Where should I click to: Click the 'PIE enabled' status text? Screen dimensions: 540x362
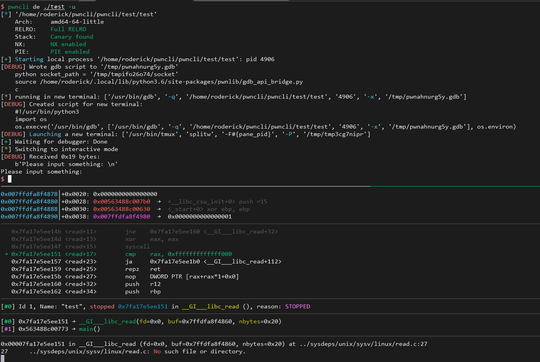coord(70,52)
